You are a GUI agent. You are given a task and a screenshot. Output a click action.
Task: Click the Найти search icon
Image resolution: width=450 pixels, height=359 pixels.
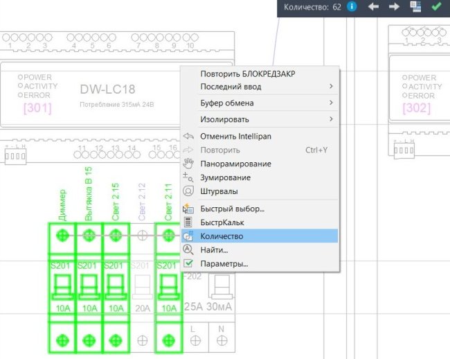click(x=188, y=249)
